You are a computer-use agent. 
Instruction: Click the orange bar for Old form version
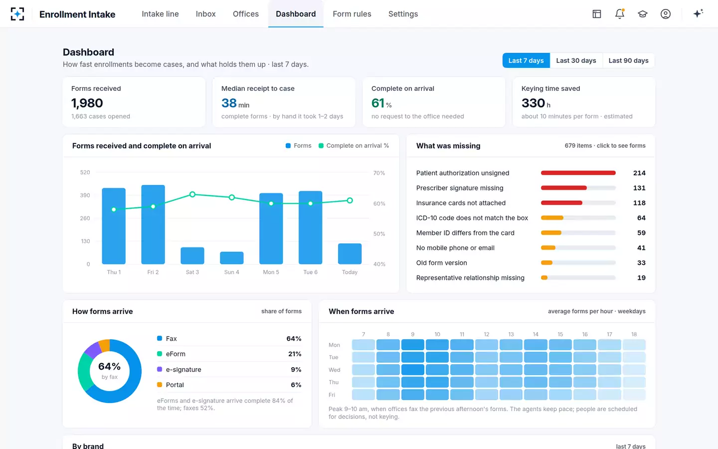click(546, 263)
